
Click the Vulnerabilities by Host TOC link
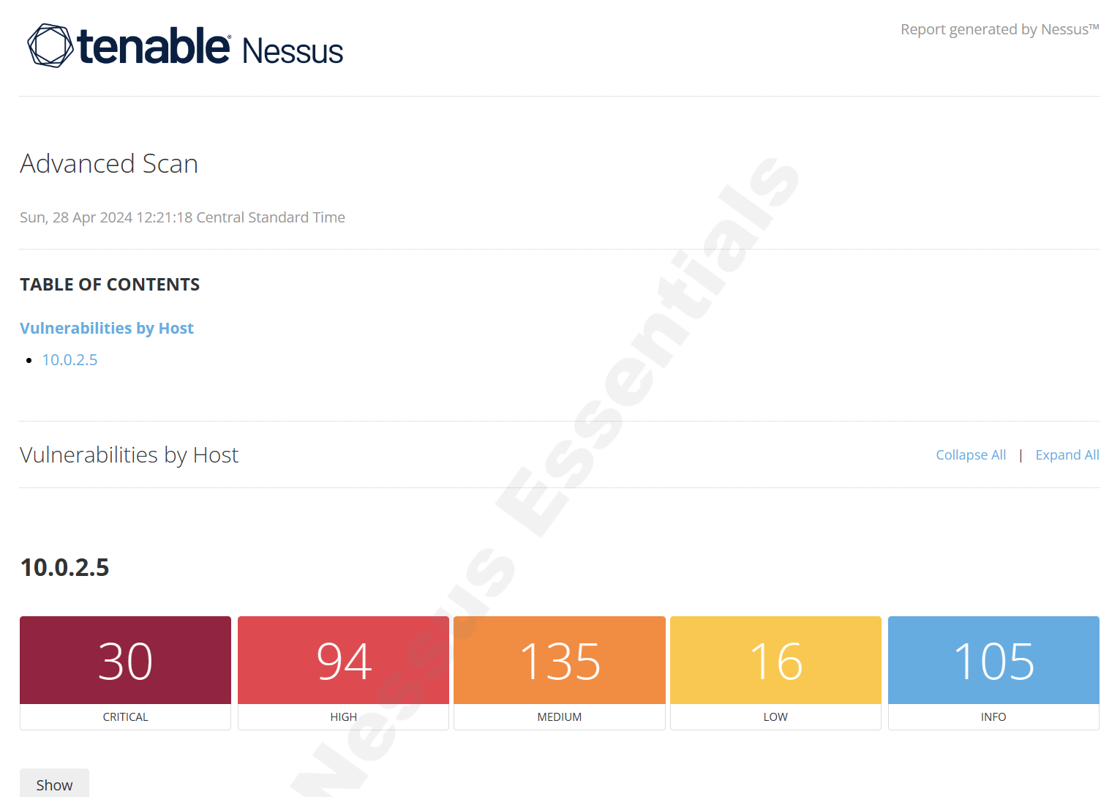pos(107,328)
